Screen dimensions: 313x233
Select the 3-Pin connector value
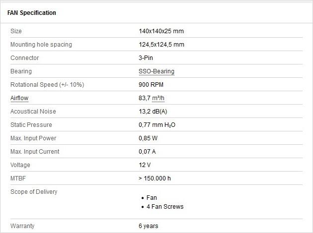146,58
